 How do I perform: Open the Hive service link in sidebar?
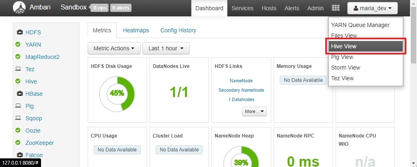[x=31, y=81]
